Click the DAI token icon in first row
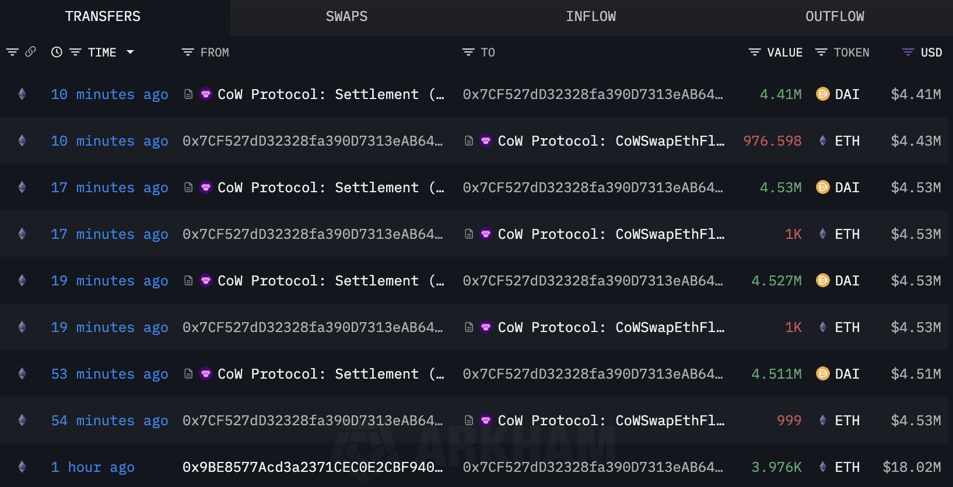The width and height of the screenshot is (953, 487). tap(822, 94)
